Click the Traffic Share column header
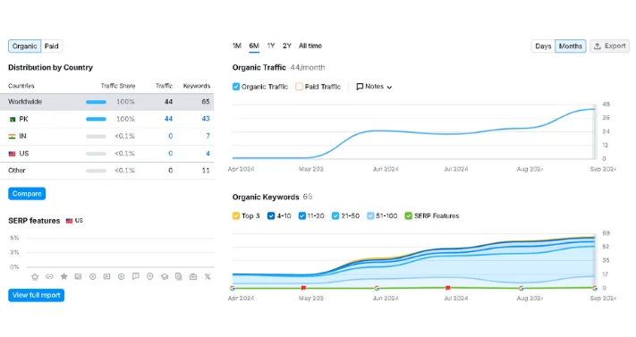636x337 pixels. (x=118, y=86)
